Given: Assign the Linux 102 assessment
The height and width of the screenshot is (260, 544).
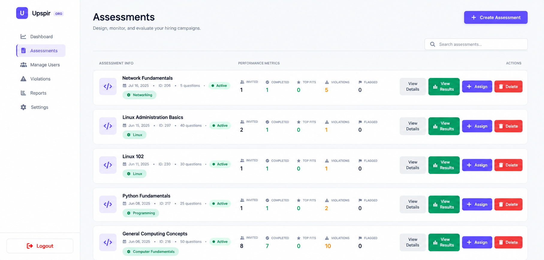Looking at the screenshot, I should [x=477, y=165].
